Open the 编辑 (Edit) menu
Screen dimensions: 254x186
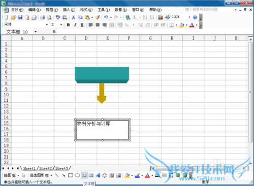click(35, 10)
